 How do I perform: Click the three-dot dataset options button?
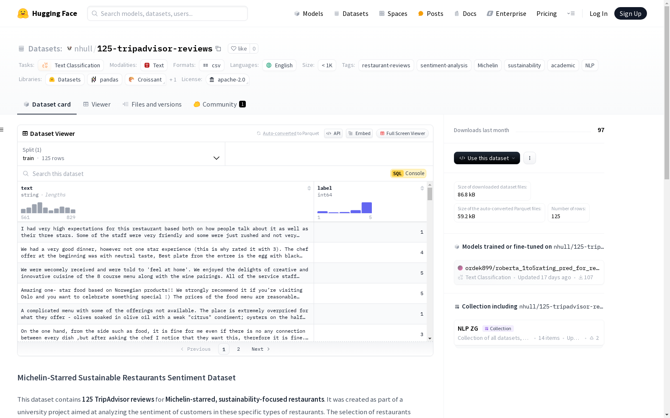click(530, 158)
